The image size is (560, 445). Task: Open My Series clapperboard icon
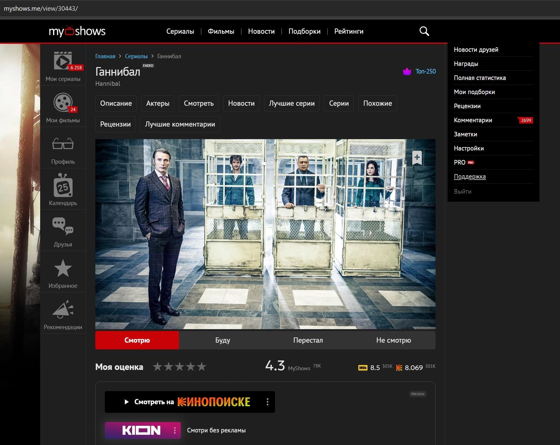tap(63, 61)
